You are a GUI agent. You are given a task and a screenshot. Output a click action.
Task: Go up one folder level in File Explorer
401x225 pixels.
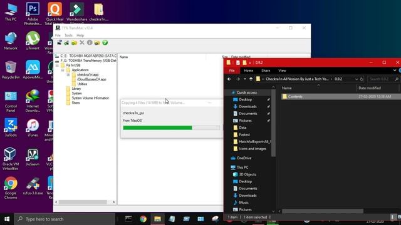pyautogui.click(x=251, y=79)
